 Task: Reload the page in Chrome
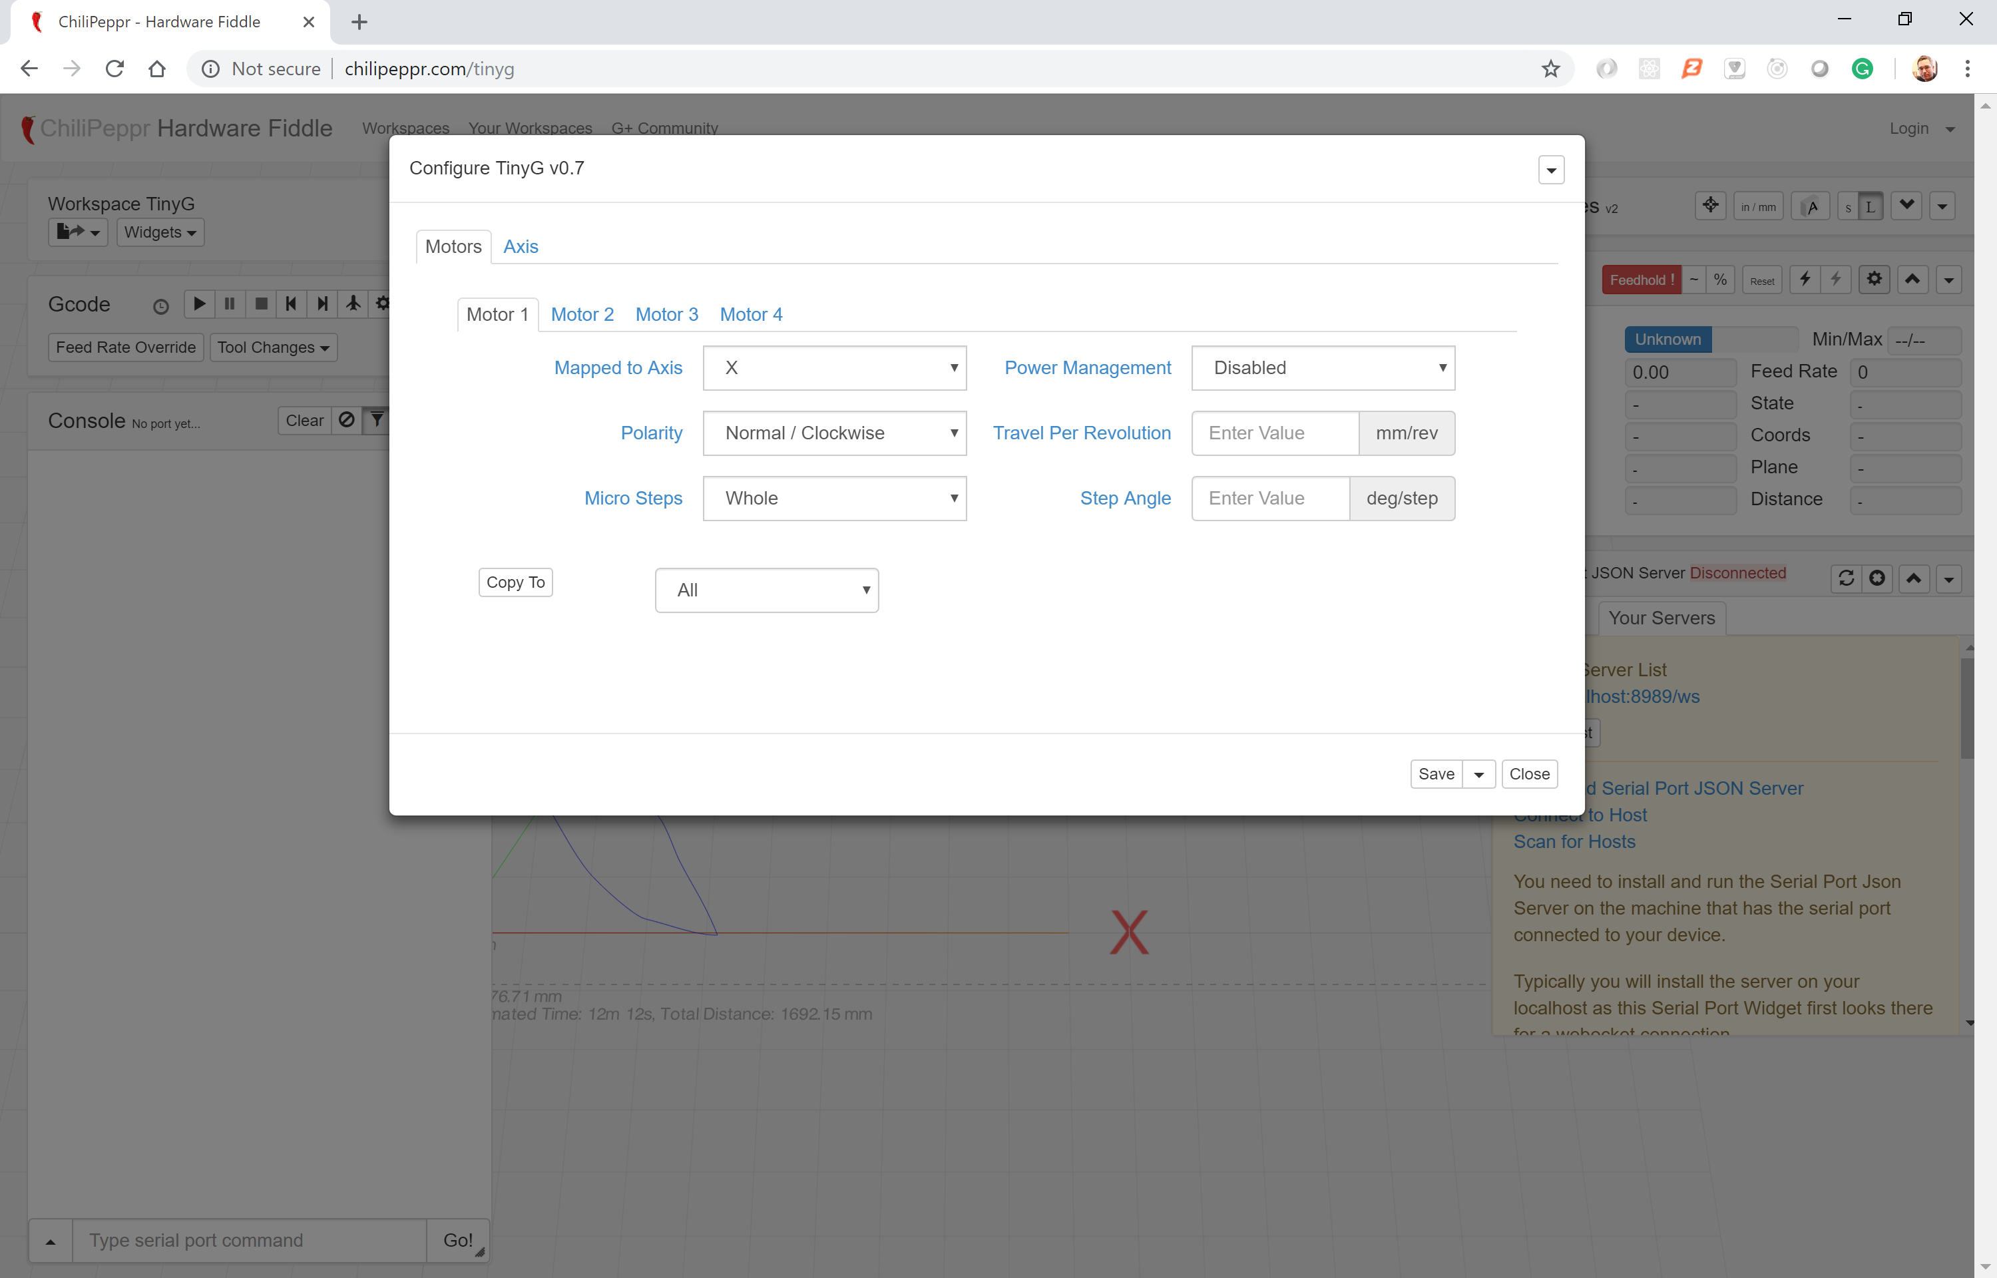[x=114, y=69]
